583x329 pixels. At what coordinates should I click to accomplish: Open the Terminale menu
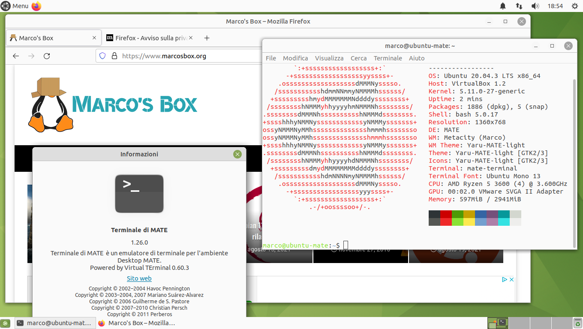[388, 58]
